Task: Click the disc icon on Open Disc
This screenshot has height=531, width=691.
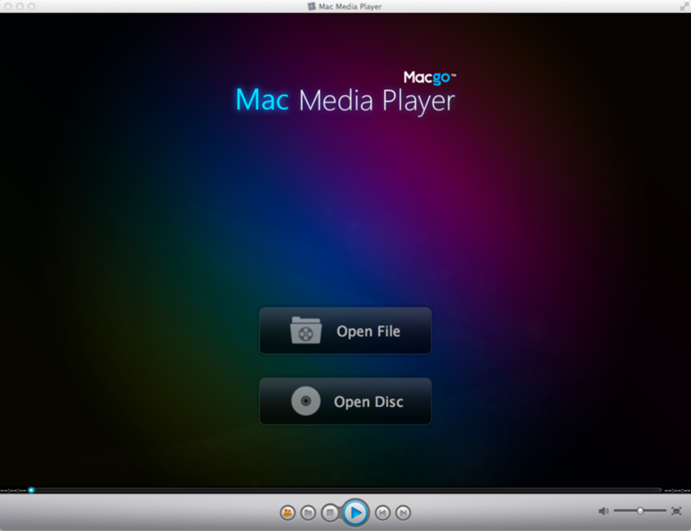Action: (x=306, y=401)
